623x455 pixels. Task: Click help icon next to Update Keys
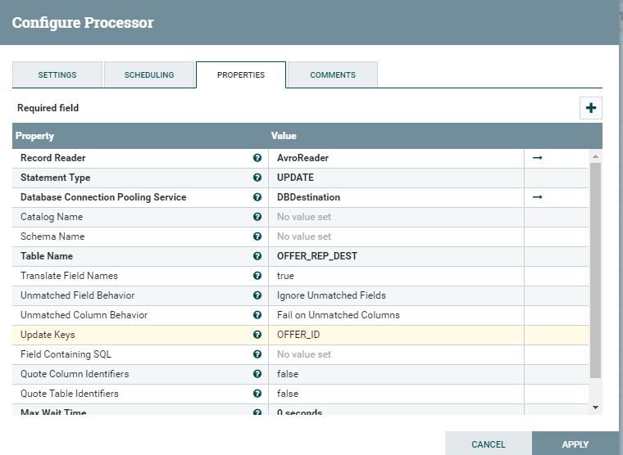point(257,335)
